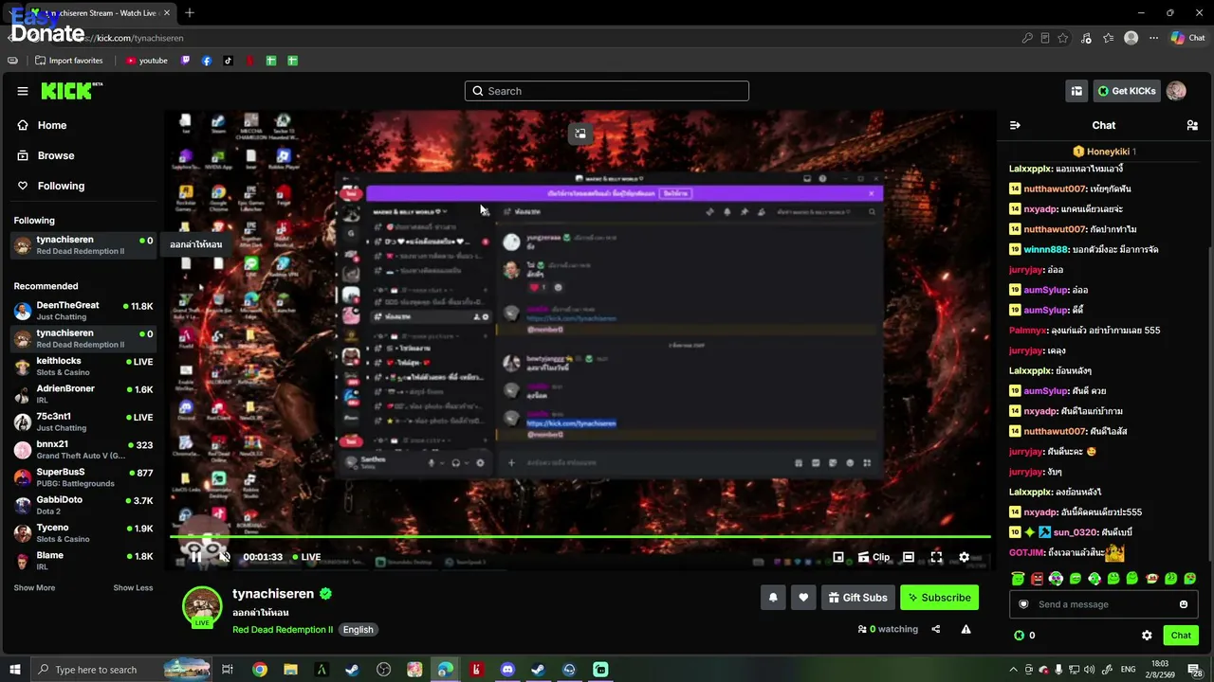This screenshot has width=1214, height=682.
Task: Close the tynachiseren Stream tab
Action: [167, 13]
